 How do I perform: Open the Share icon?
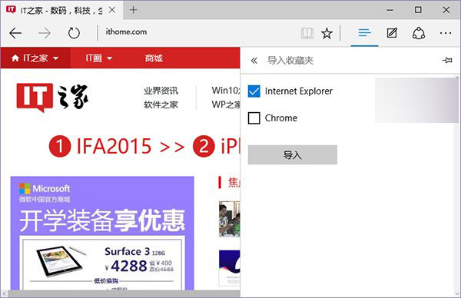tap(419, 33)
